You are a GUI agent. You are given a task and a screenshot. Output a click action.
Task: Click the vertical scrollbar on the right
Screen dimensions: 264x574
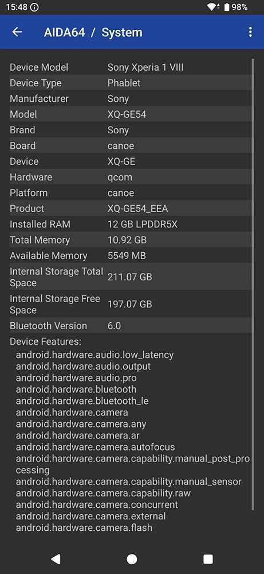coord(253,284)
